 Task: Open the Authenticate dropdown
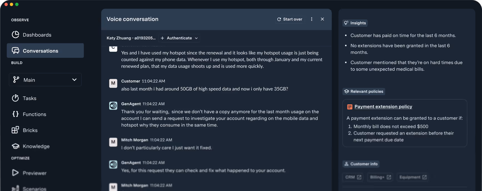(x=179, y=38)
